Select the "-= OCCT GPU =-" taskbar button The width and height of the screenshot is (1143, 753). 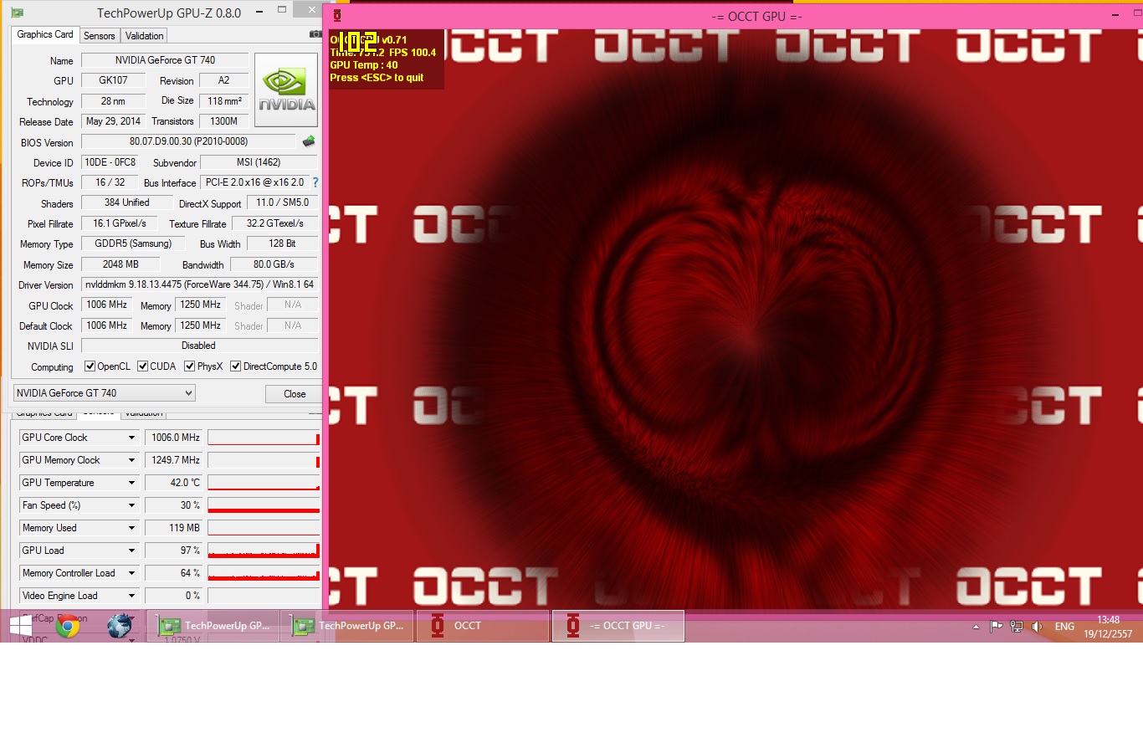pyautogui.click(x=618, y=626)
